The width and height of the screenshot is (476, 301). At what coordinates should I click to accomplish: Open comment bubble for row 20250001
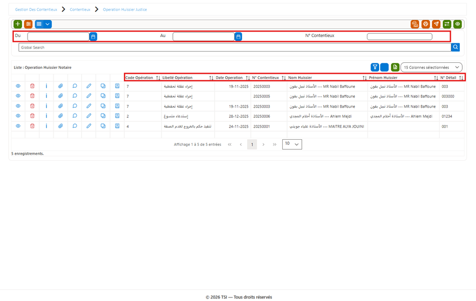(x=75, y=126)
